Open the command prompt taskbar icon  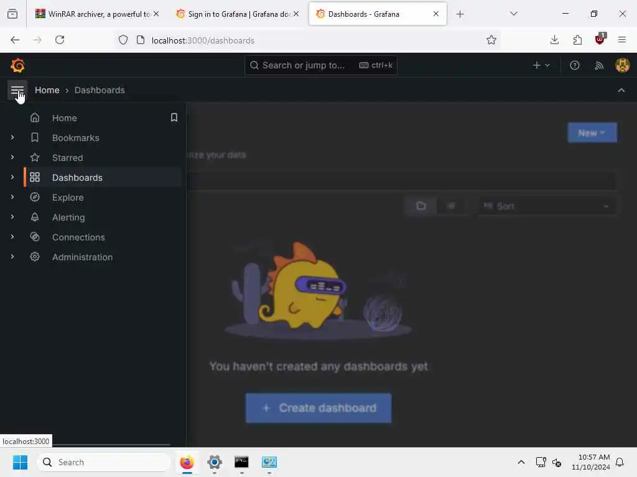click(x=242, y=462)
